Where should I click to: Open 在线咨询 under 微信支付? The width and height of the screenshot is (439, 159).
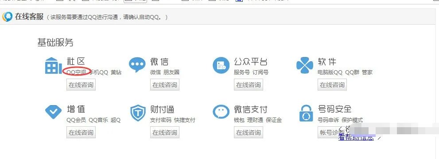click(249, 132)
